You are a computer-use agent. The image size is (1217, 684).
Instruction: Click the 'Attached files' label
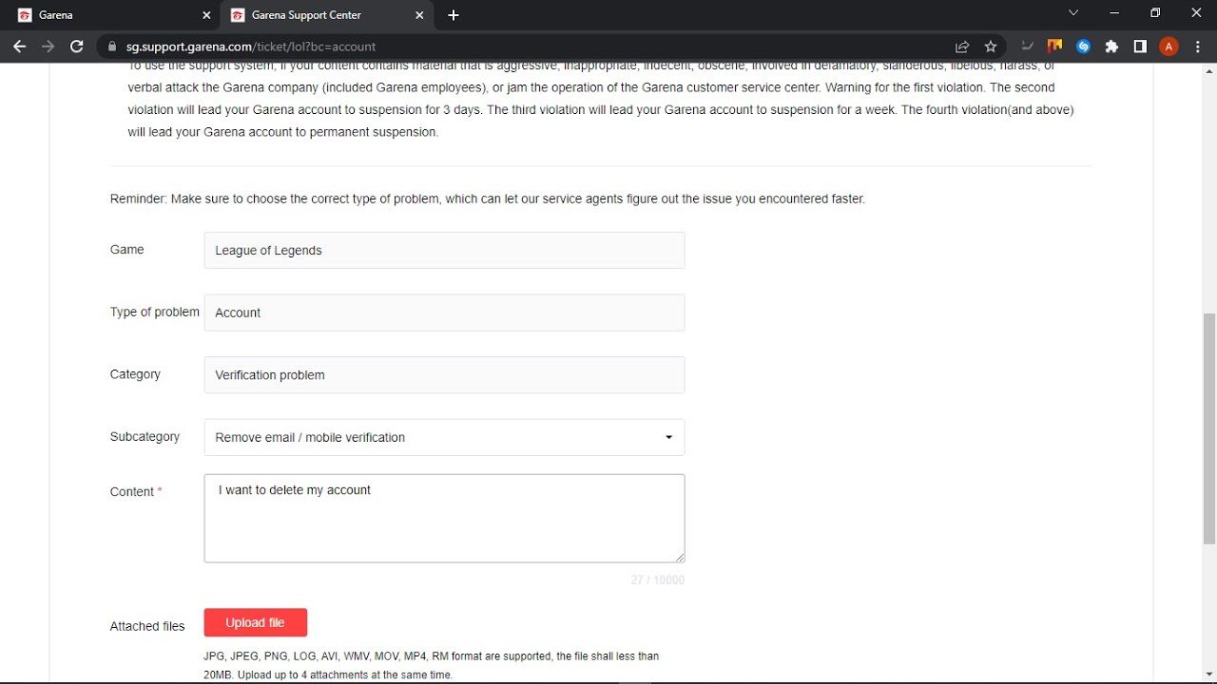click(x=147, y=626)
